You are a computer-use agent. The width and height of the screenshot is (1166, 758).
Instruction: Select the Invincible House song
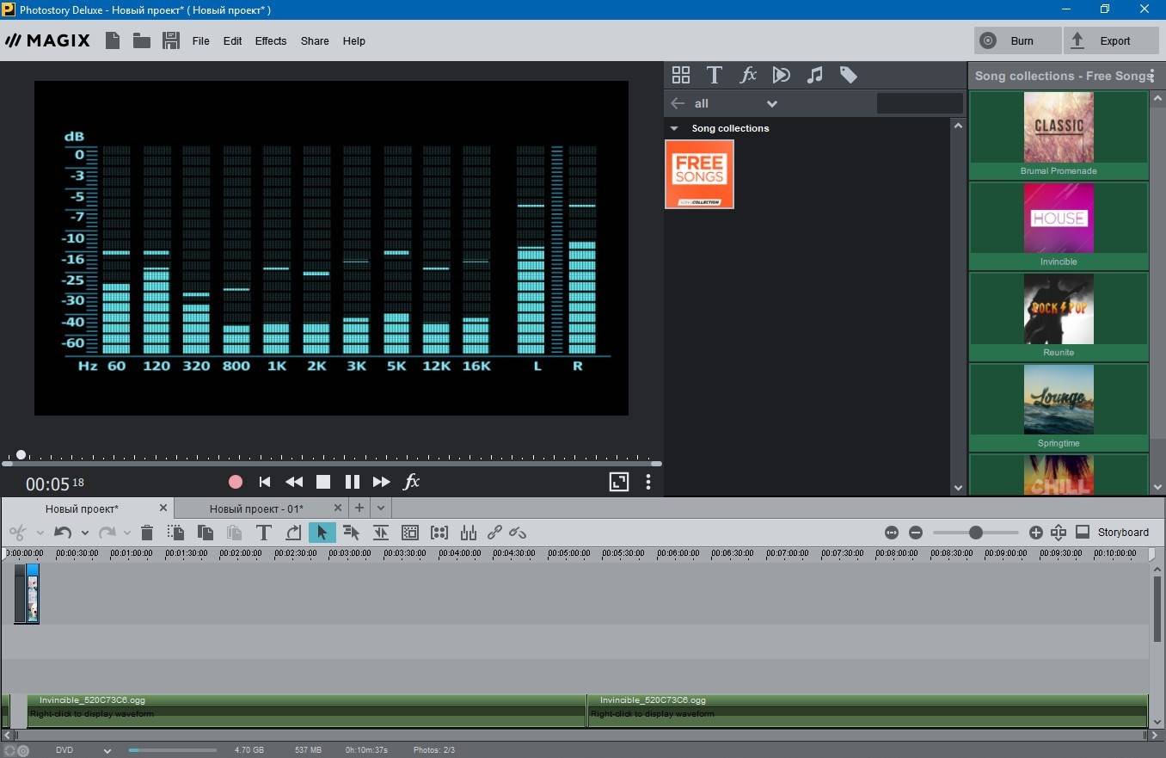pyautogui.click(x=1059, y=225)
